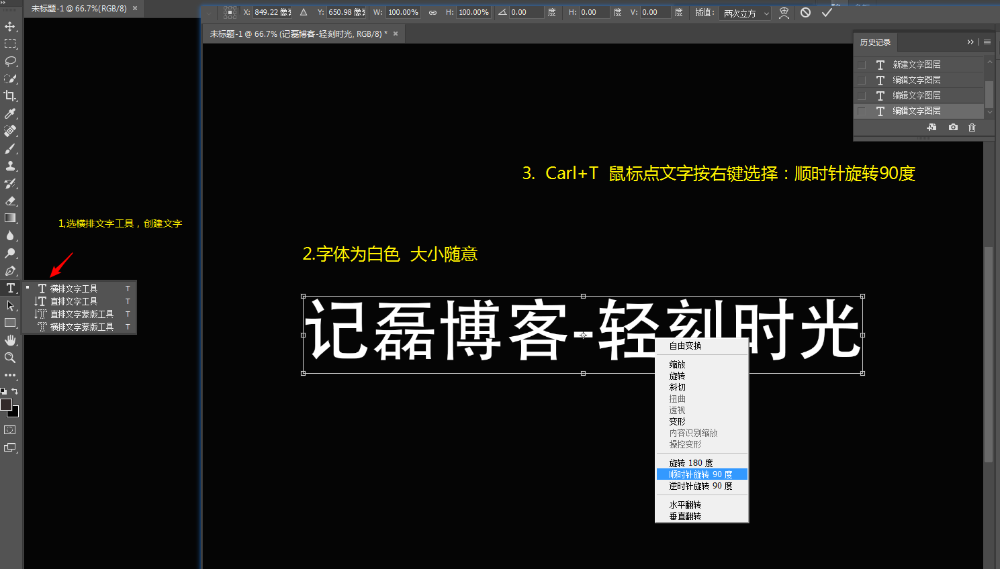1000x569 pixels.
Task: Commit the transform with the checkmark
Action: click(827, 12)
